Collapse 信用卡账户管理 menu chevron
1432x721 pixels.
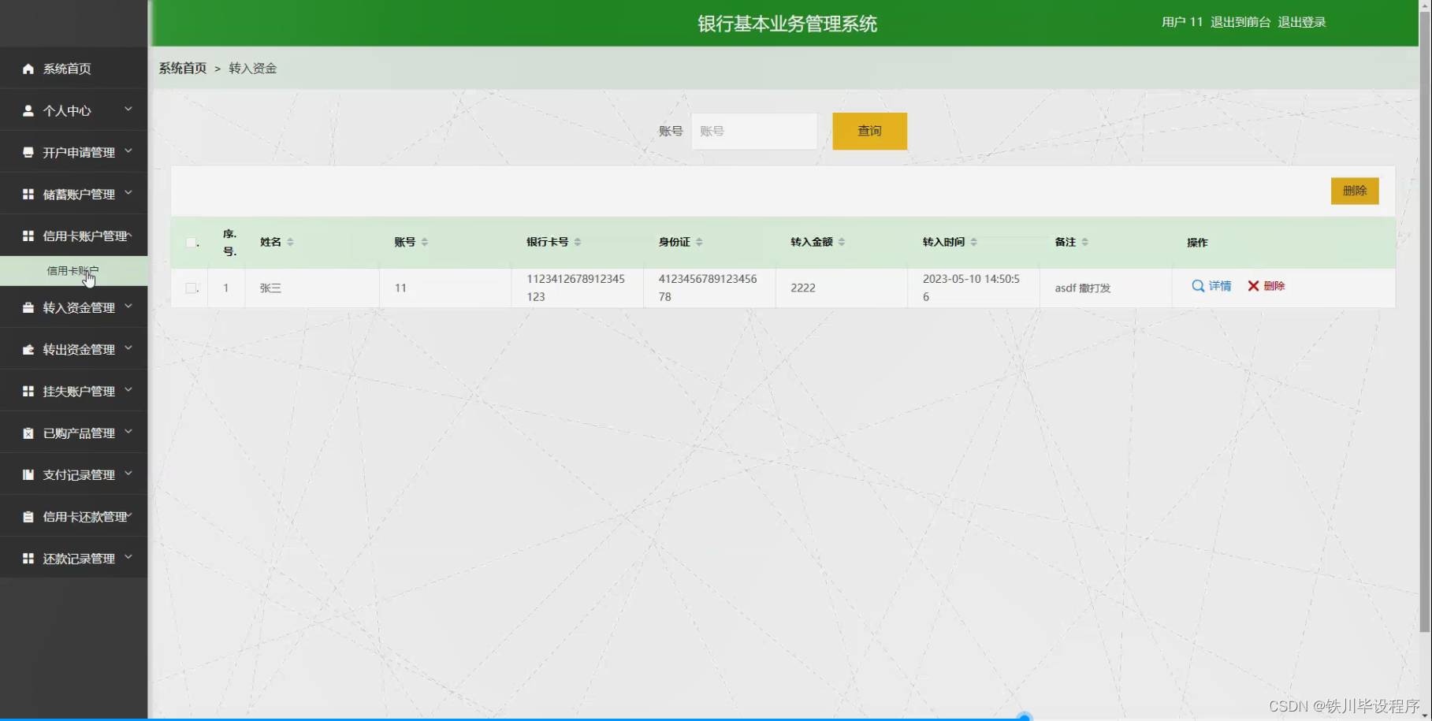tap(129, 234)
